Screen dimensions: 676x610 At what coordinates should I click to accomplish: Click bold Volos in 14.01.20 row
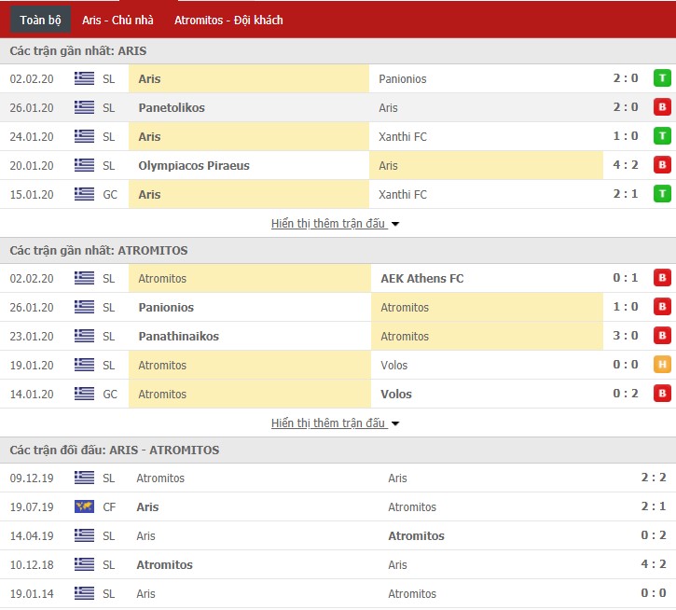396,395
